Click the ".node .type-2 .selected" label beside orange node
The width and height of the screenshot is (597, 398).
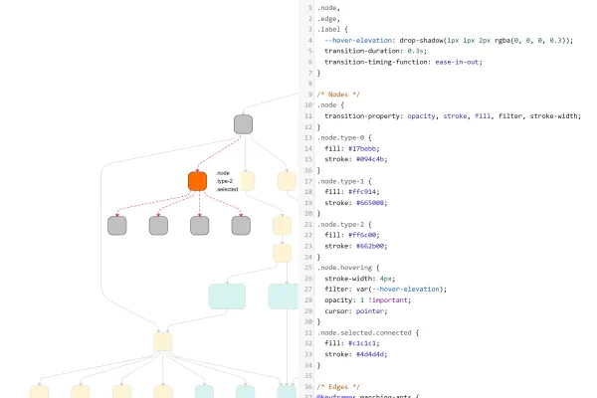[x=227, y=181]
